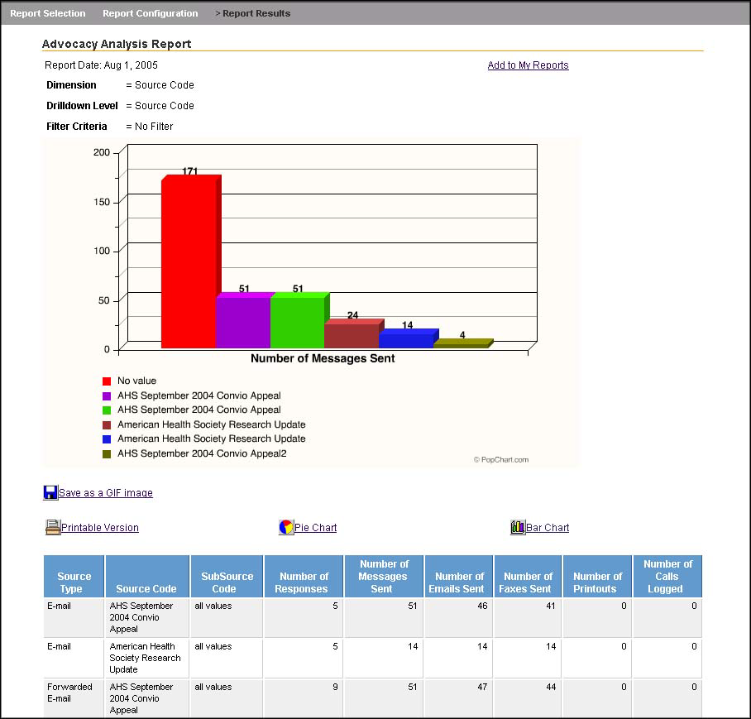Click the floppy disk save icon
The height and width of the screenshot is (719, 751).
coord(50,492)
